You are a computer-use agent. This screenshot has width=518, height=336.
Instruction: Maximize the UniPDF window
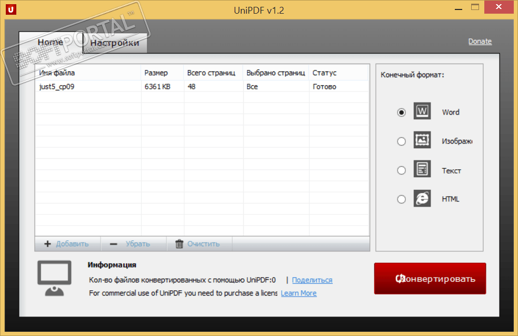(x=475, y=7)
